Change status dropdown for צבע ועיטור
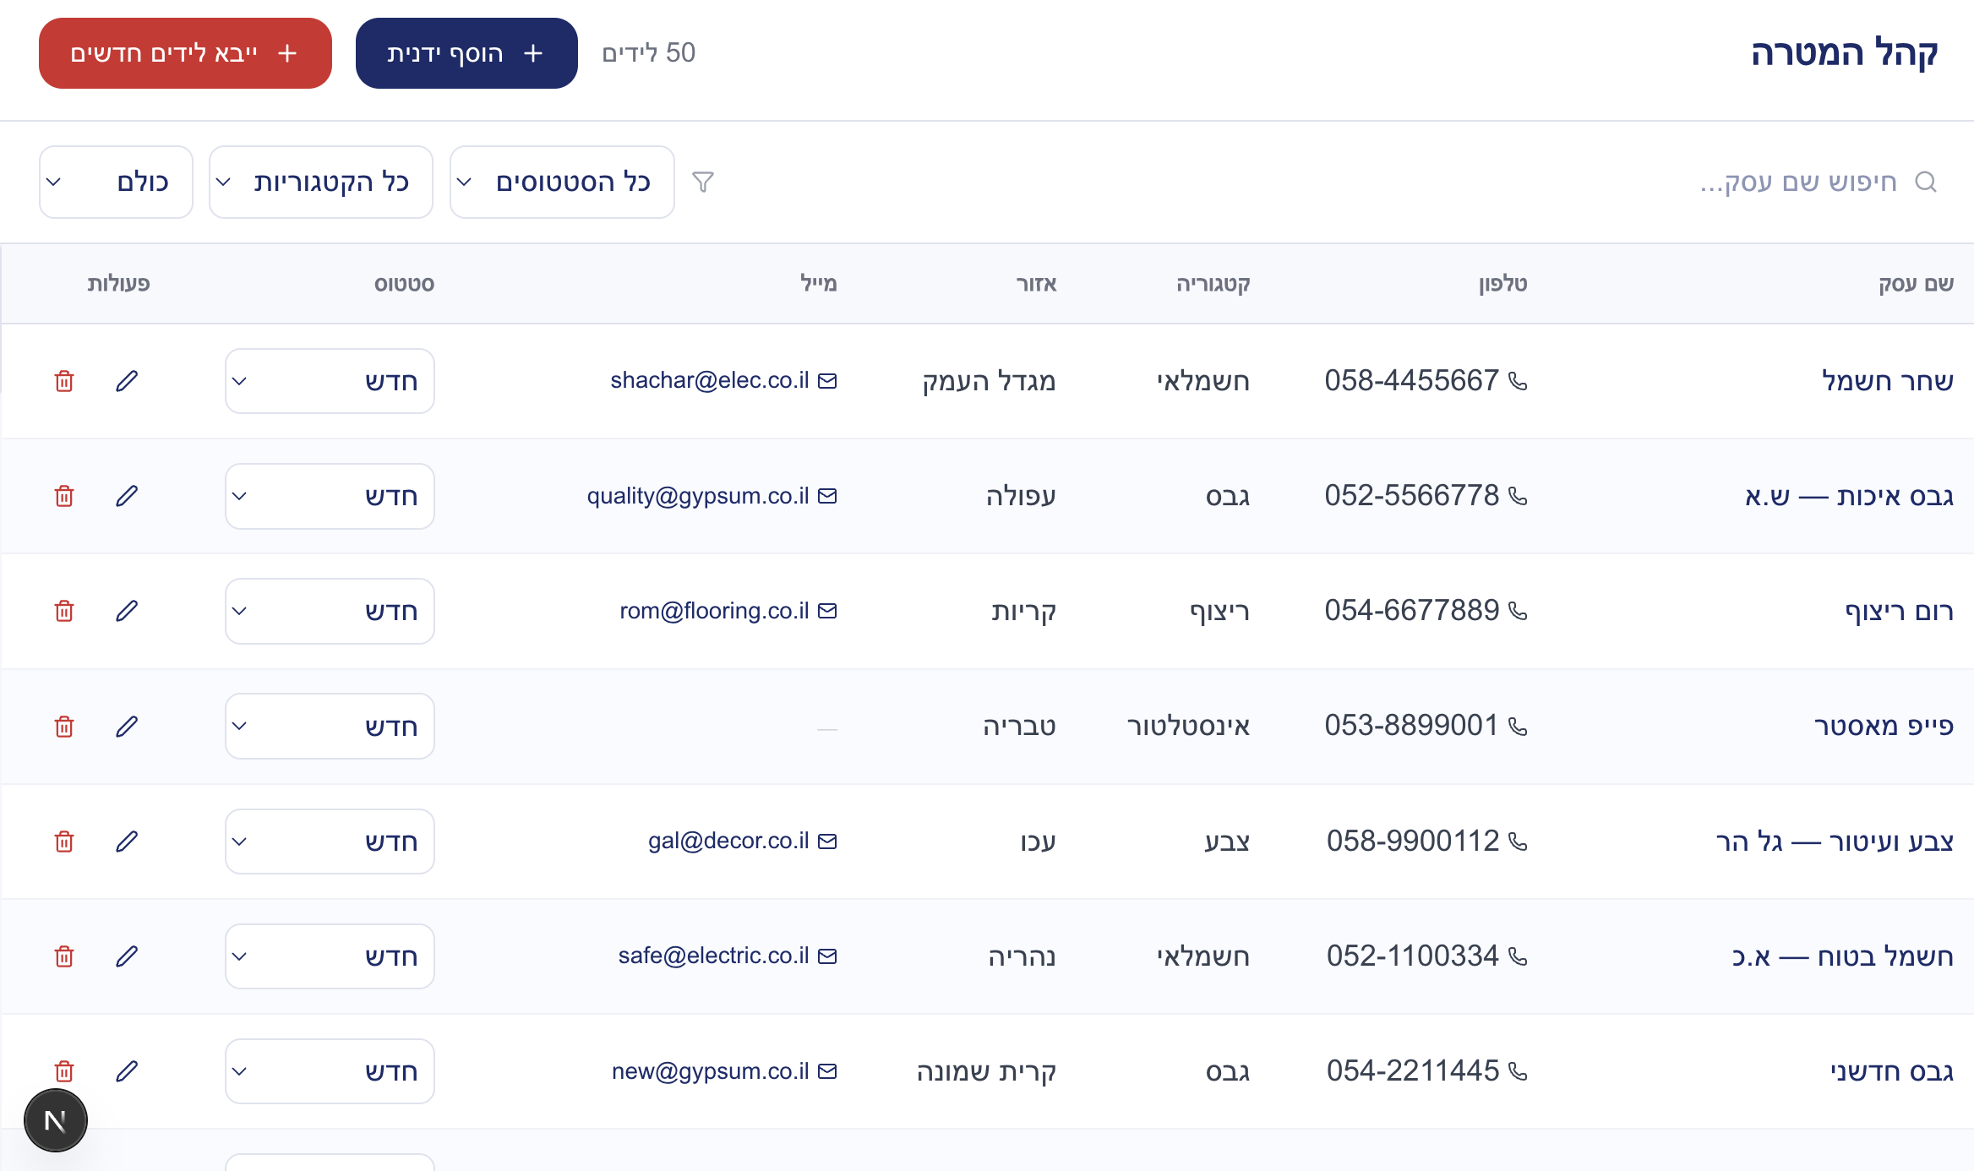This screenshot has width=1974, height=1171. [x=330, y=841]
